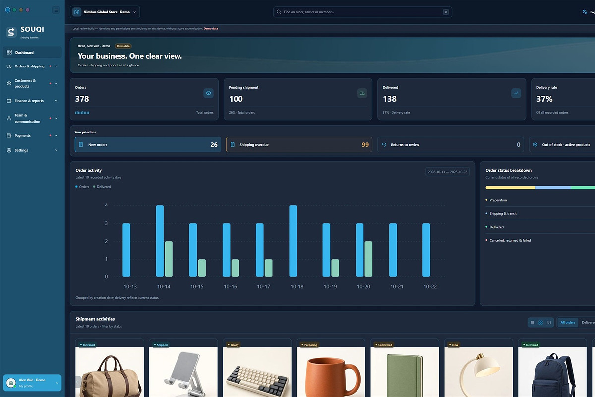The width and height of the screenshot is (595, 397).
Task: Click the magnifier icon in the search bar
Action: 279,12
